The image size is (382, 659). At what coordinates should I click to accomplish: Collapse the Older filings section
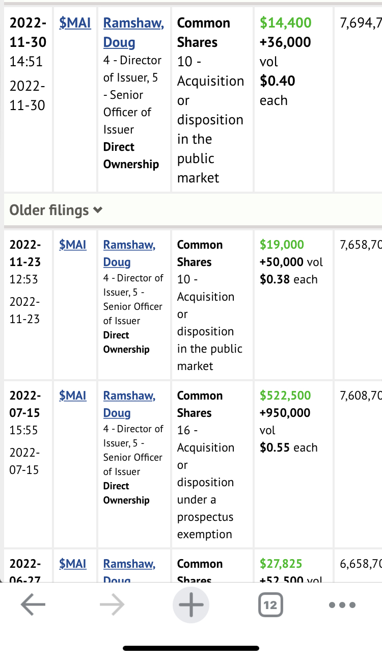click(56, 210)
